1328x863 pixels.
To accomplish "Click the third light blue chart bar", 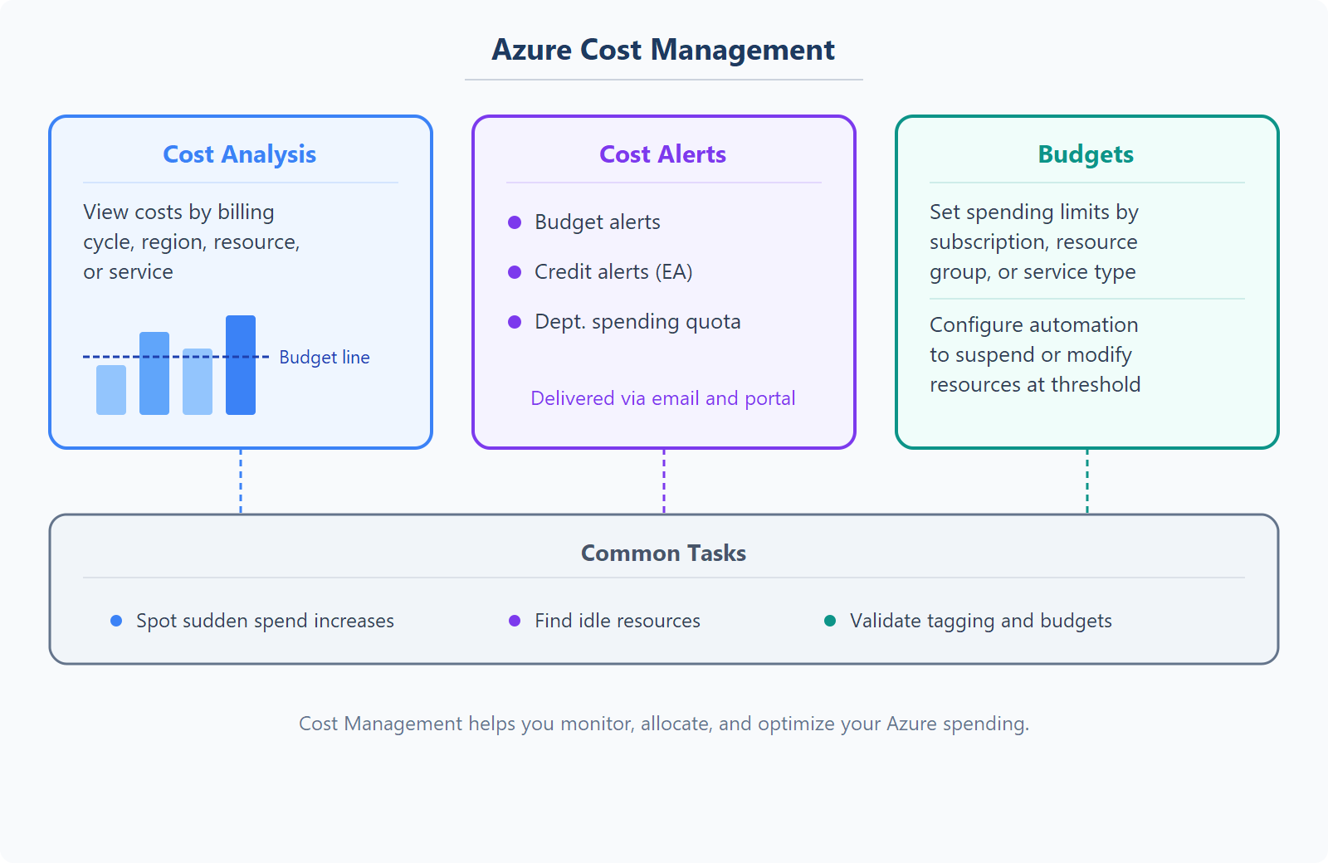I will pyautogui.click(x=198, y=382).
